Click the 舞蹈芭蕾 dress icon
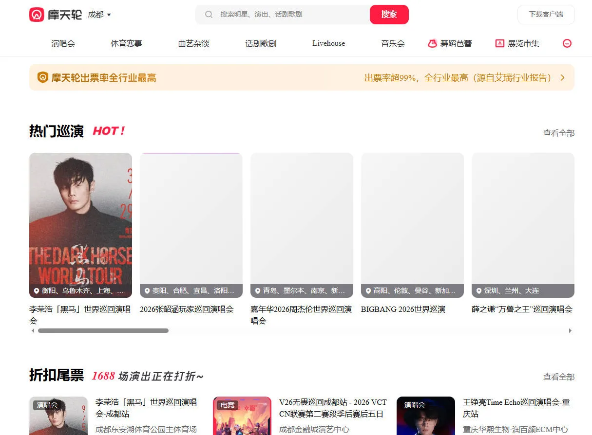Viewport: 592px width, 435px height. (432, 43)
